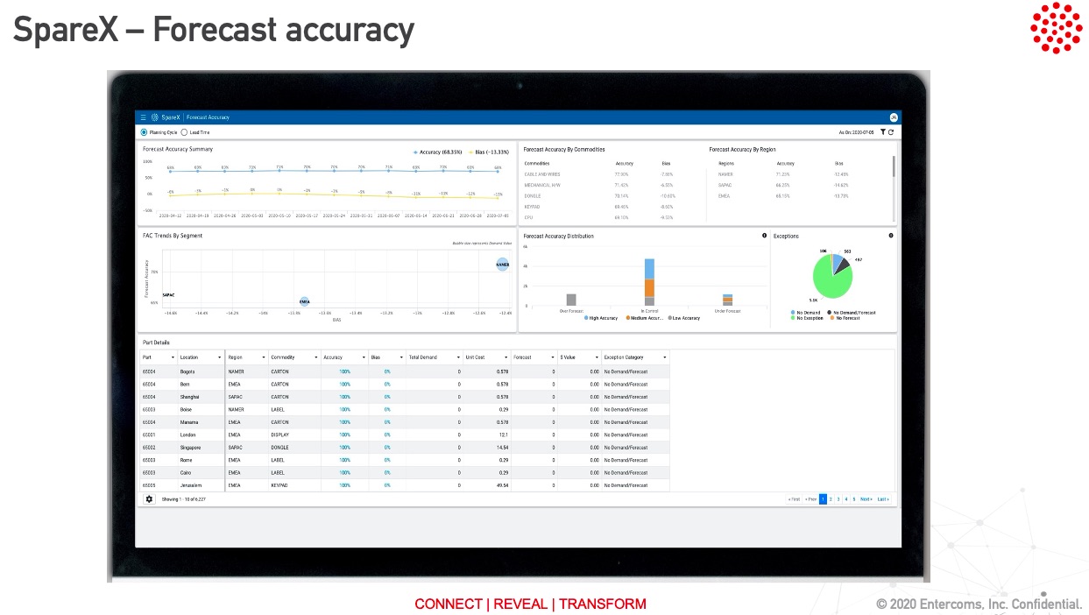Click the High Accuracy legend swatch
This screenshot has width=1089, height=615.
click(587, 318)
